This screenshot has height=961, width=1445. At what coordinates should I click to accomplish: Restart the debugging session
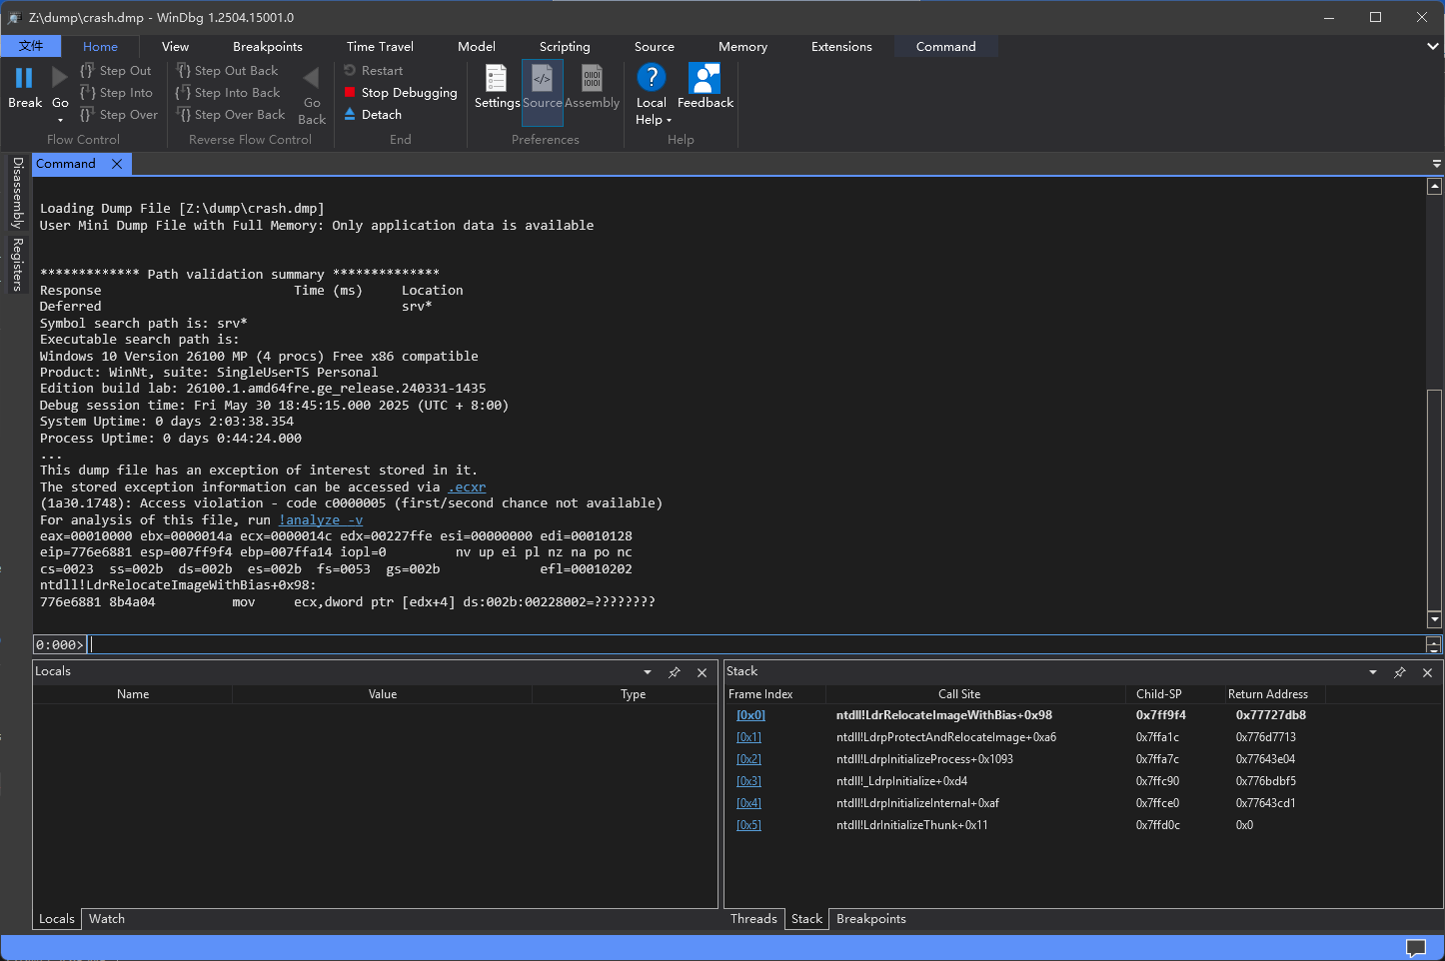(373, 71)
